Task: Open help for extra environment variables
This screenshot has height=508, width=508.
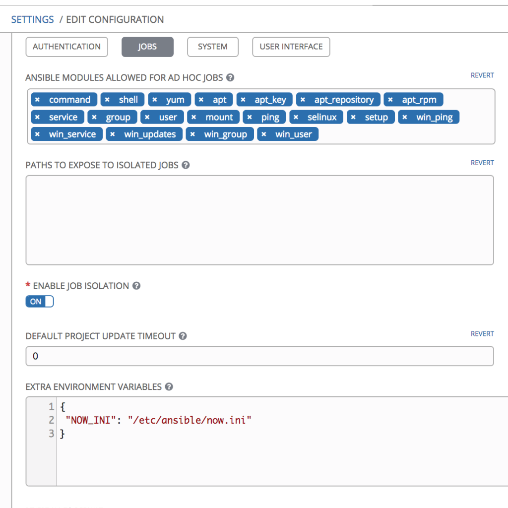Action: [169, 386]
